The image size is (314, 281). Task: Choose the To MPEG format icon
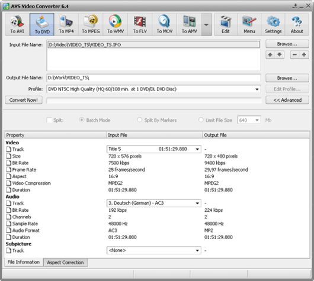pos(91,25)
